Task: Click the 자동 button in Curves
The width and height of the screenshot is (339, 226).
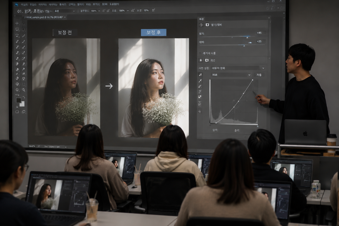Action: 259,75
